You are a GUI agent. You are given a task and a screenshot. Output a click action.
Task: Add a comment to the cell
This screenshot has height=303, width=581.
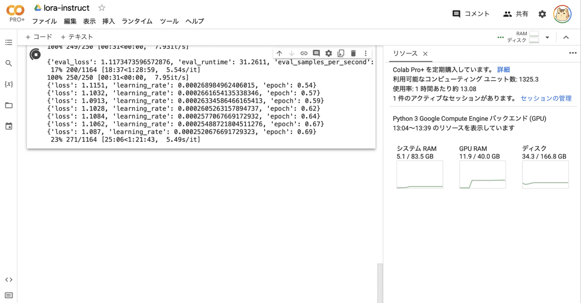point(316,53)
